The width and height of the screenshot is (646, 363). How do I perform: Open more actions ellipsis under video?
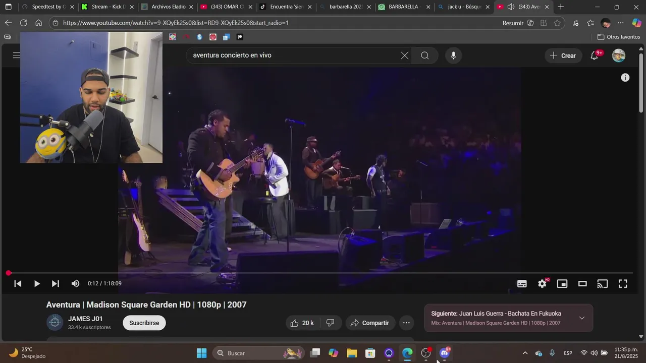[x=406, y=323]
